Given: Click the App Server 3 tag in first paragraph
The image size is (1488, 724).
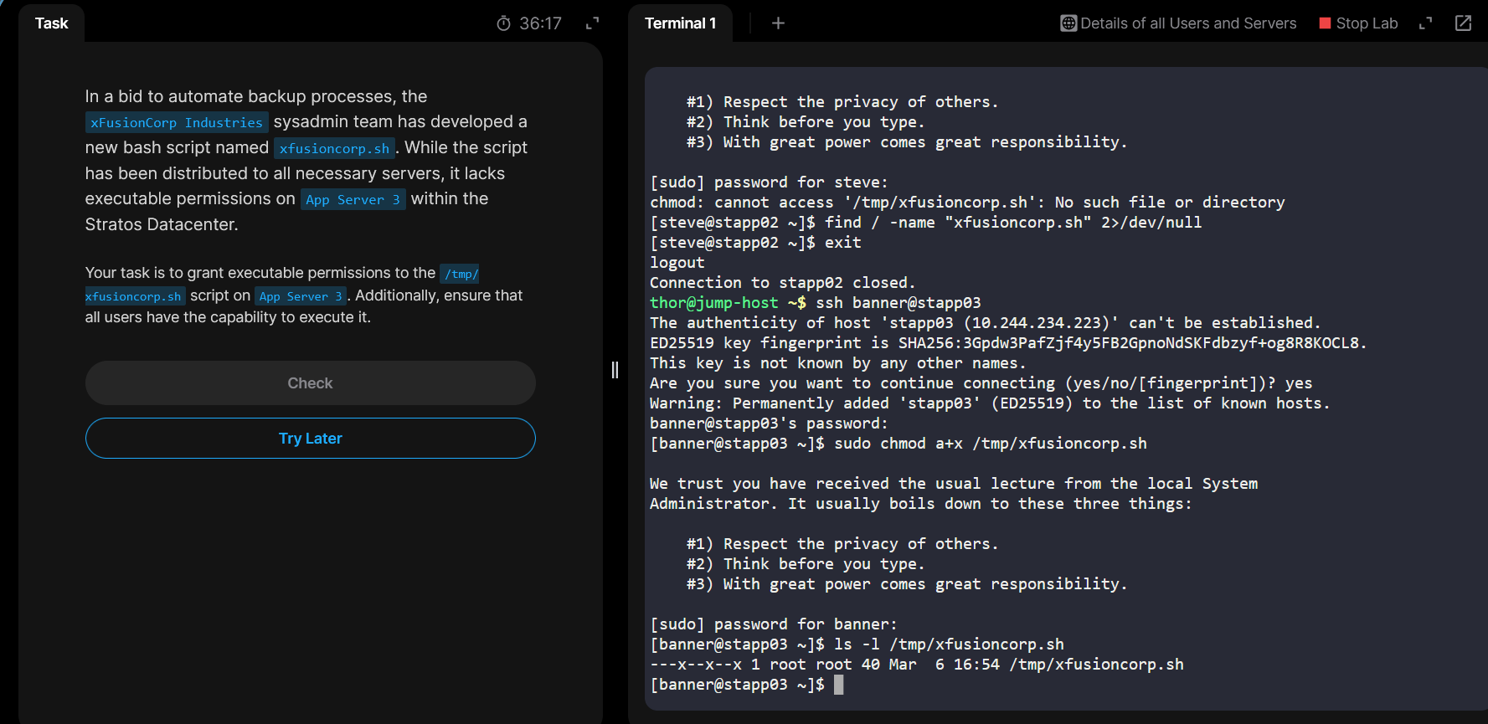Looking at the screenshot, I should coord(353,199).
